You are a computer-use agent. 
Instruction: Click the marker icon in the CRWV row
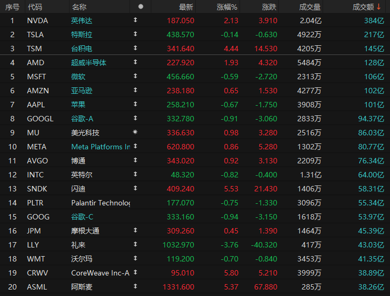tap(135, 272)
